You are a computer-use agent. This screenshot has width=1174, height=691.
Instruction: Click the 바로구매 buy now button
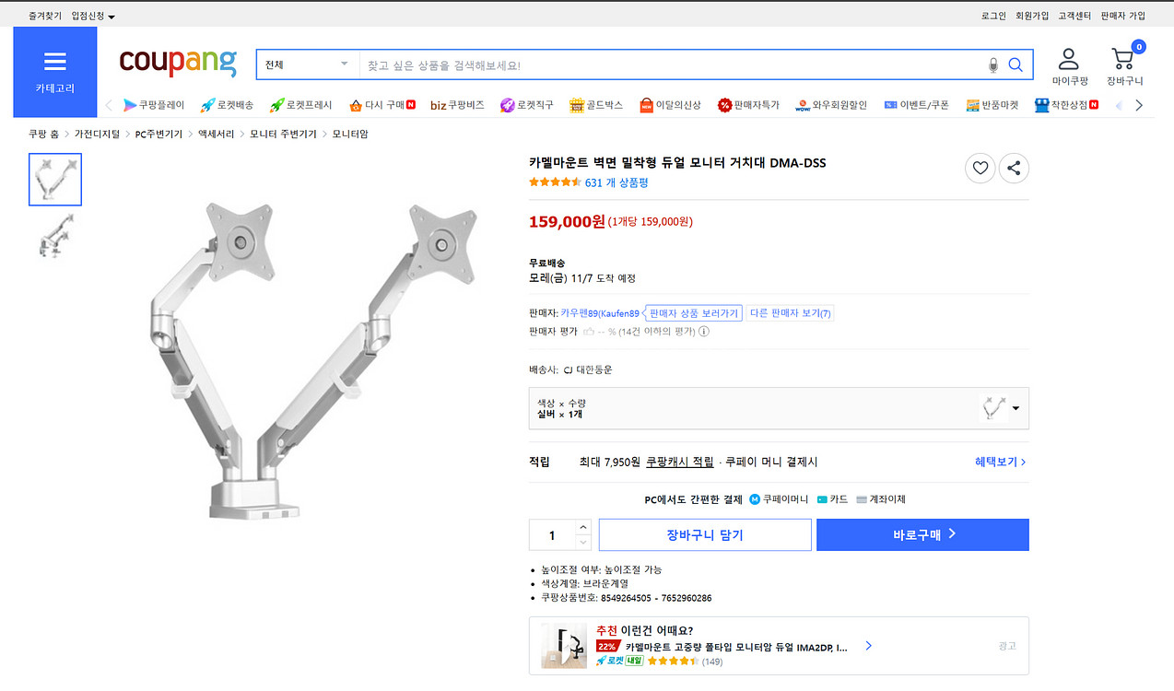922,535
